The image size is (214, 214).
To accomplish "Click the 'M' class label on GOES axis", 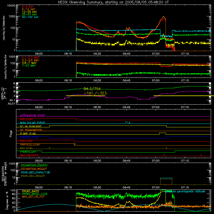I will (x=14, y=83).
